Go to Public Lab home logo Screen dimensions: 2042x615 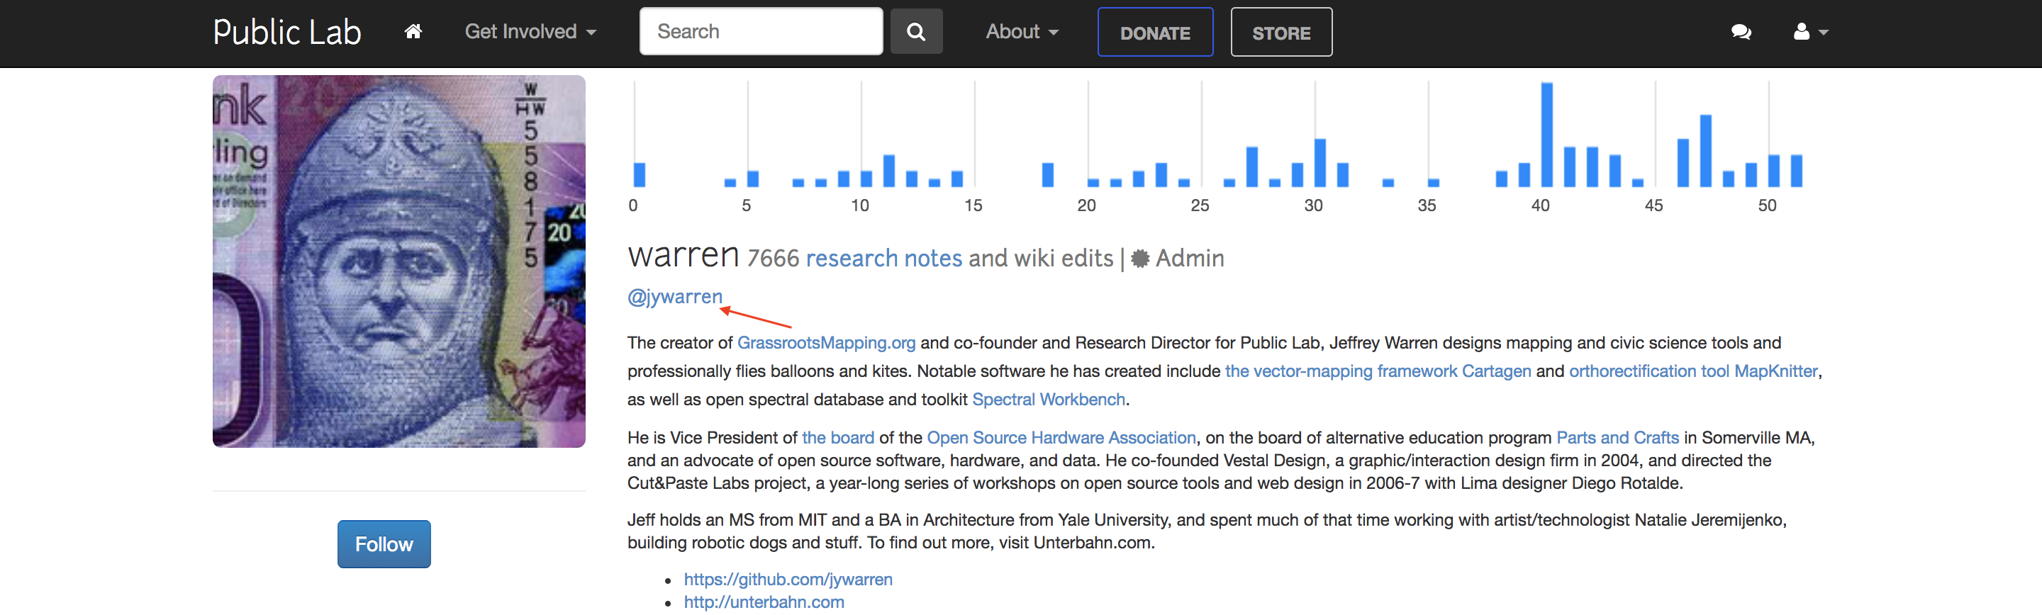287,33
